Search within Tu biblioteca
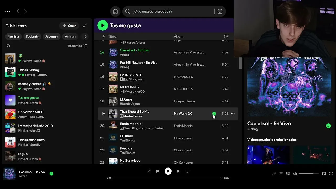This screenshot has height=189, width=336. [9, 46]
